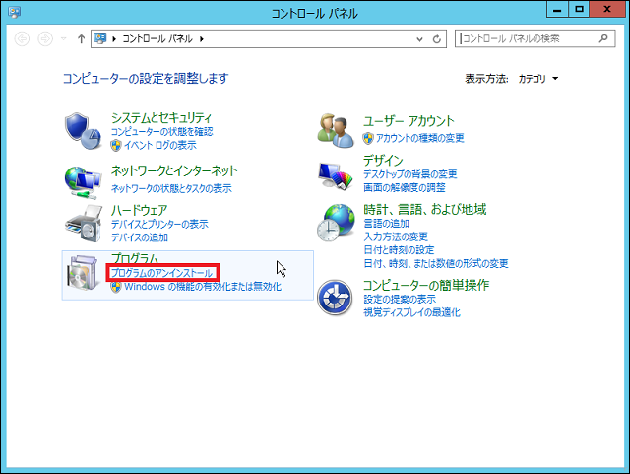Open the ユーザー アカウント people icon
Screen dimensions: 630x474
click(x=336, y=130)
